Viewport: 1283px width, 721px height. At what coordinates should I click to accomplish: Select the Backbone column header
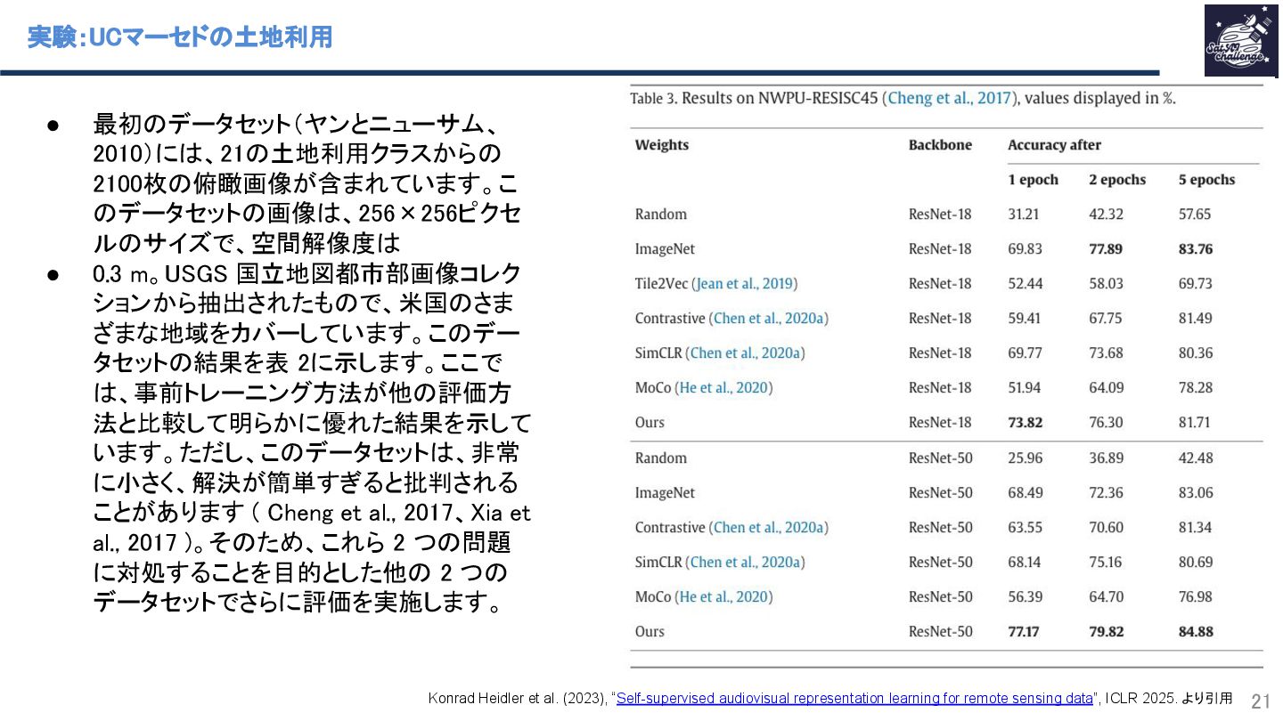click(x=940, y=145)
